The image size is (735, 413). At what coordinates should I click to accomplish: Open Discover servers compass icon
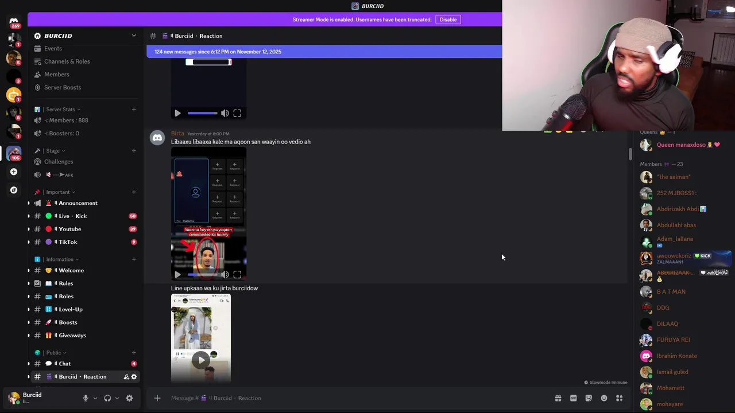[14, 190]
